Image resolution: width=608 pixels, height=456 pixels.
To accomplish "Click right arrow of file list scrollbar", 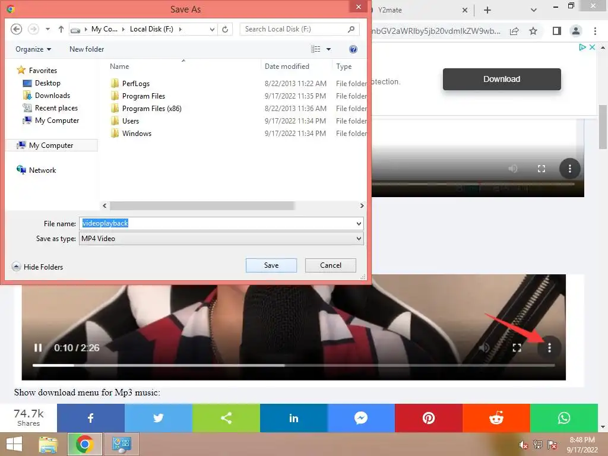I will (362, 205).
